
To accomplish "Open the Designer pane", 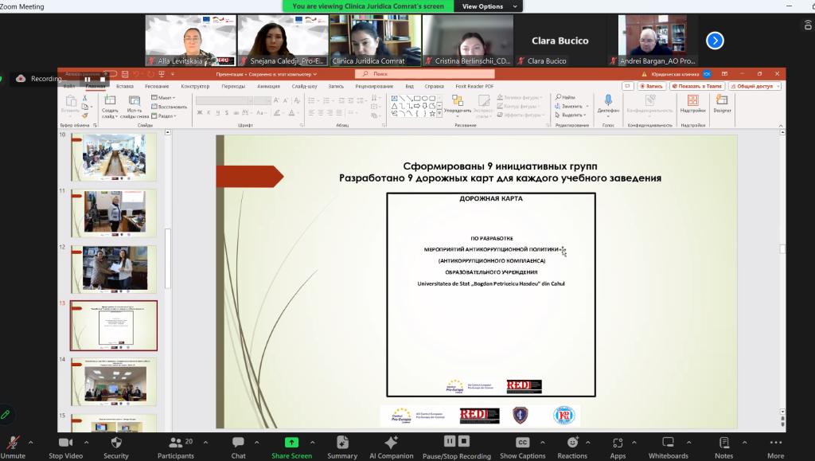I will point(722,103).
